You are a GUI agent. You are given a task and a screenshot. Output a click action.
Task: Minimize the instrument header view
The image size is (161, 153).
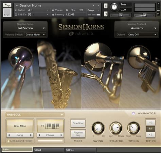coord(158,7)
